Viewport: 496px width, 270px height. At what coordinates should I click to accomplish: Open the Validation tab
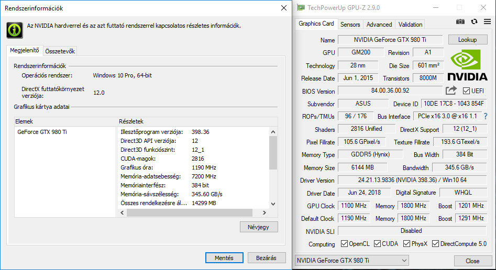click(410, 25)
